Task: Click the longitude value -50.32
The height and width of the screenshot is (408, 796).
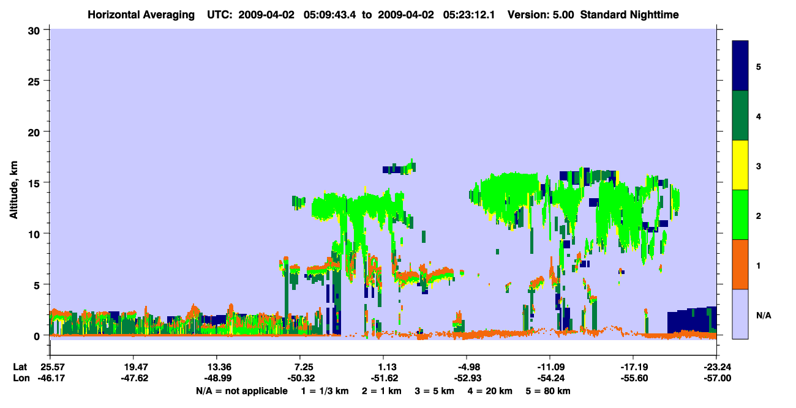Action: 300,379
